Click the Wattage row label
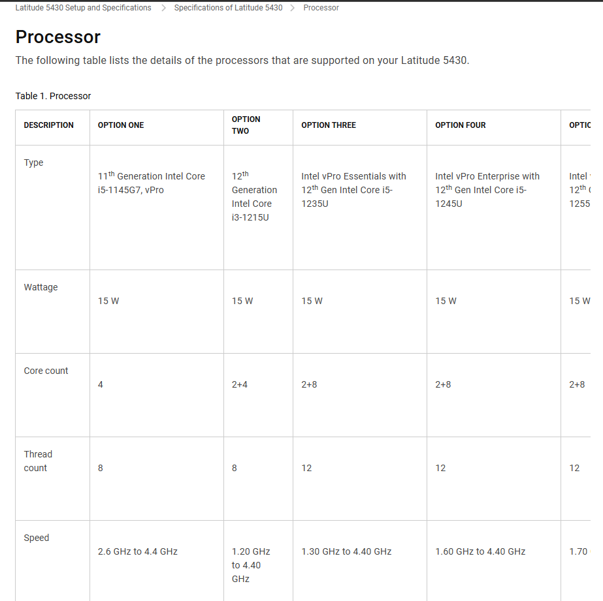 pos(41,287)
